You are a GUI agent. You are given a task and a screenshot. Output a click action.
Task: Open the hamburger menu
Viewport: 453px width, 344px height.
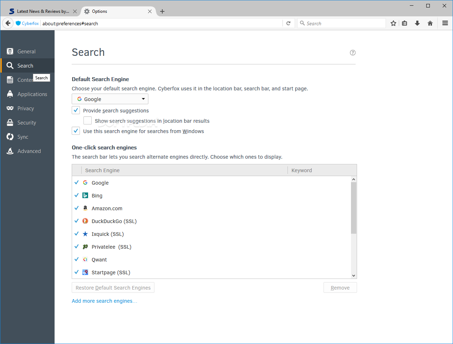(445, 23)
